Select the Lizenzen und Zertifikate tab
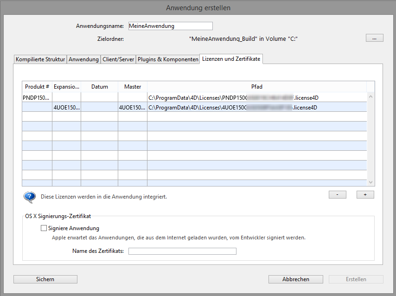Image resolution: width=396 pixels, height=296 pixels. click(x=231, y=59)
